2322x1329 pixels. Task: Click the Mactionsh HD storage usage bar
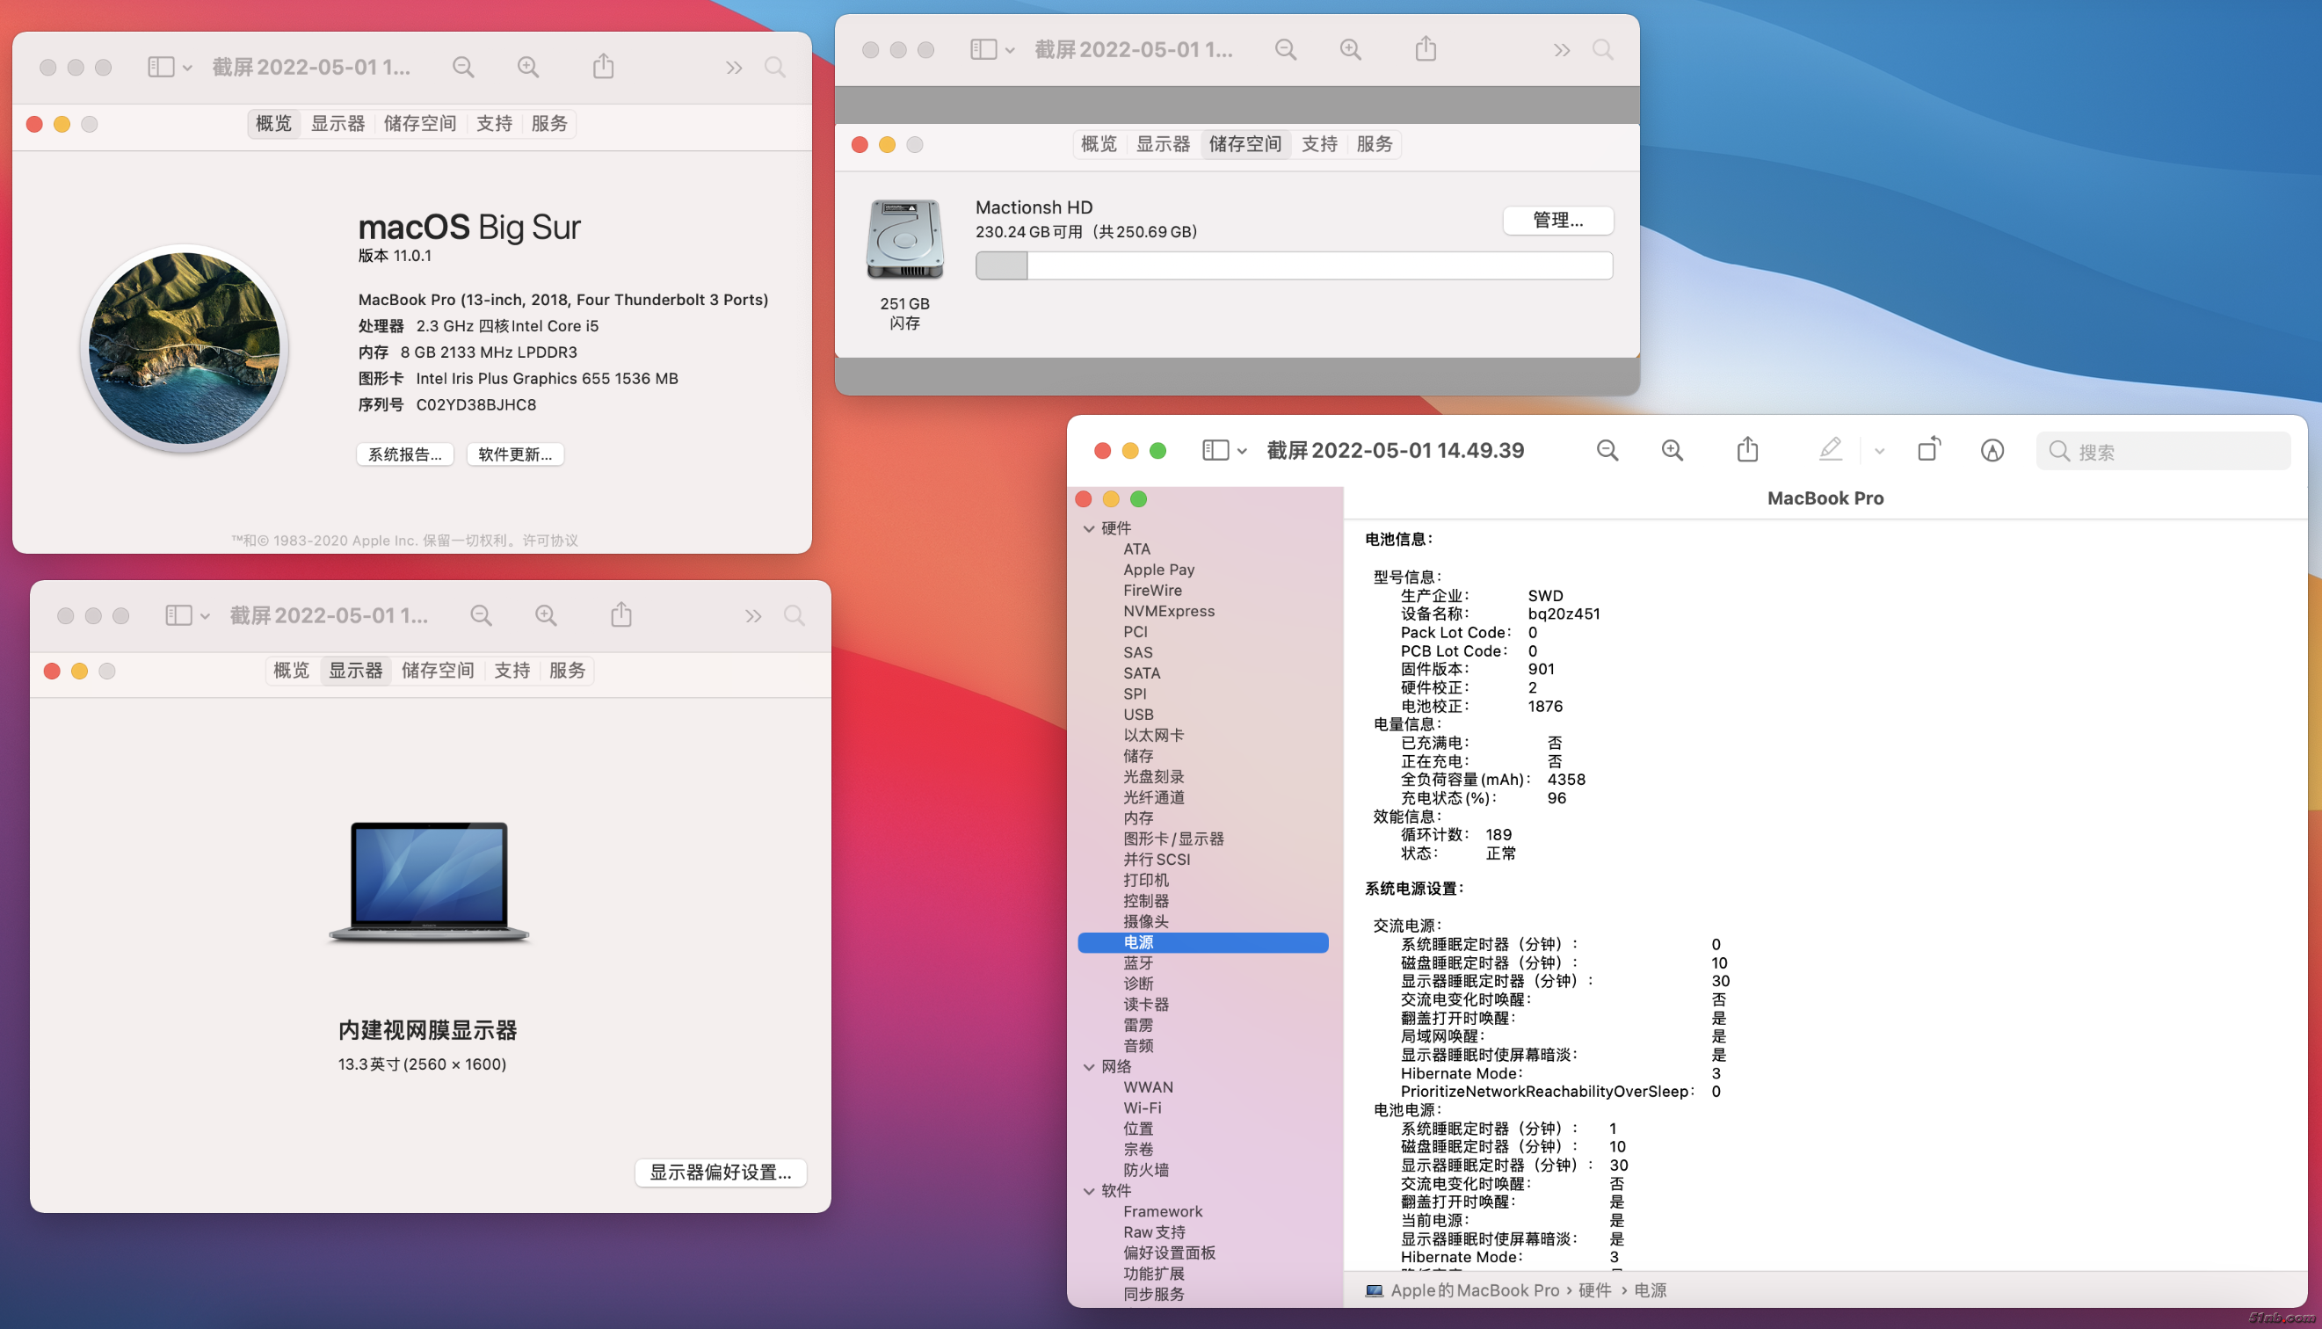1293,265
